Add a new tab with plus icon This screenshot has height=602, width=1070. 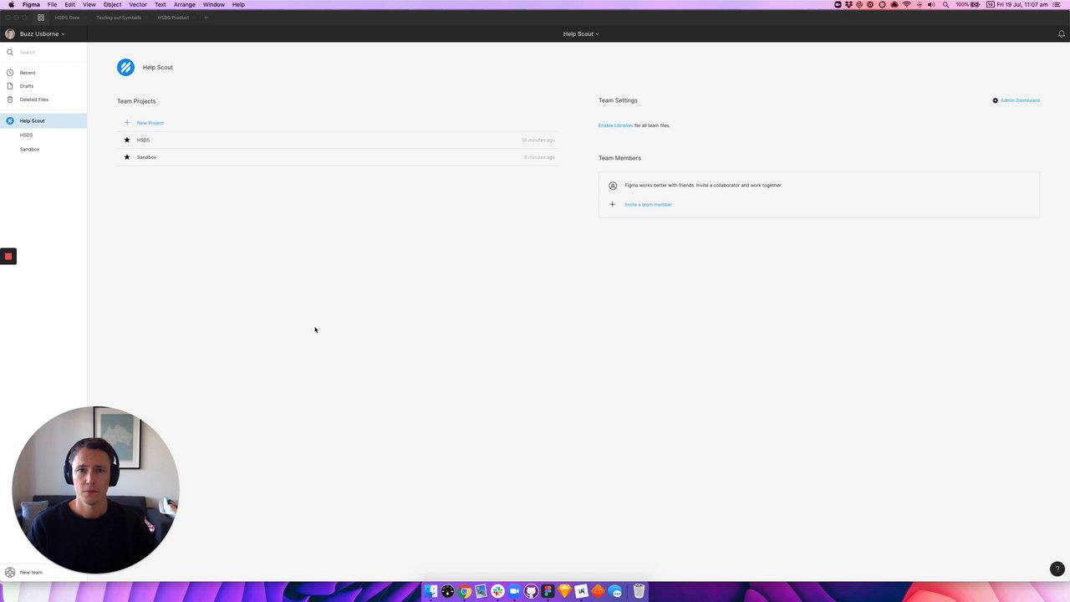click(206, 17)
